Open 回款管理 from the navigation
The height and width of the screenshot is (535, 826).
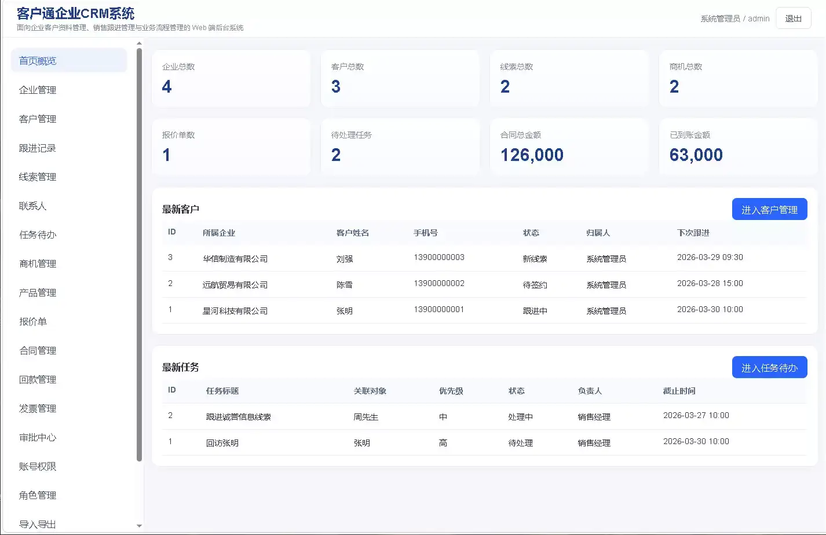point(37,379)
